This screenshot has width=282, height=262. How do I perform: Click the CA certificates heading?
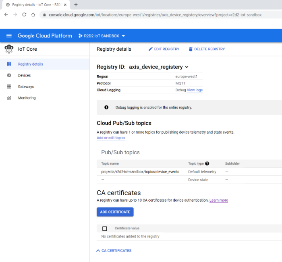tap(119, 193)
